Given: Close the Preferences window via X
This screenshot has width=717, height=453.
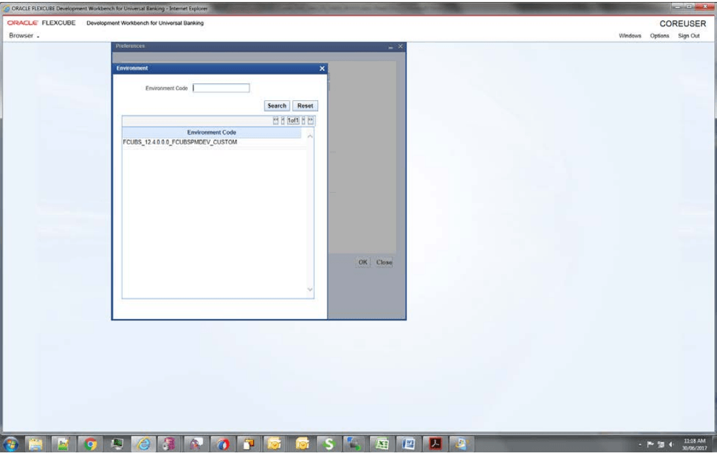Looking at the screenshot, I should tap(400, 46).
